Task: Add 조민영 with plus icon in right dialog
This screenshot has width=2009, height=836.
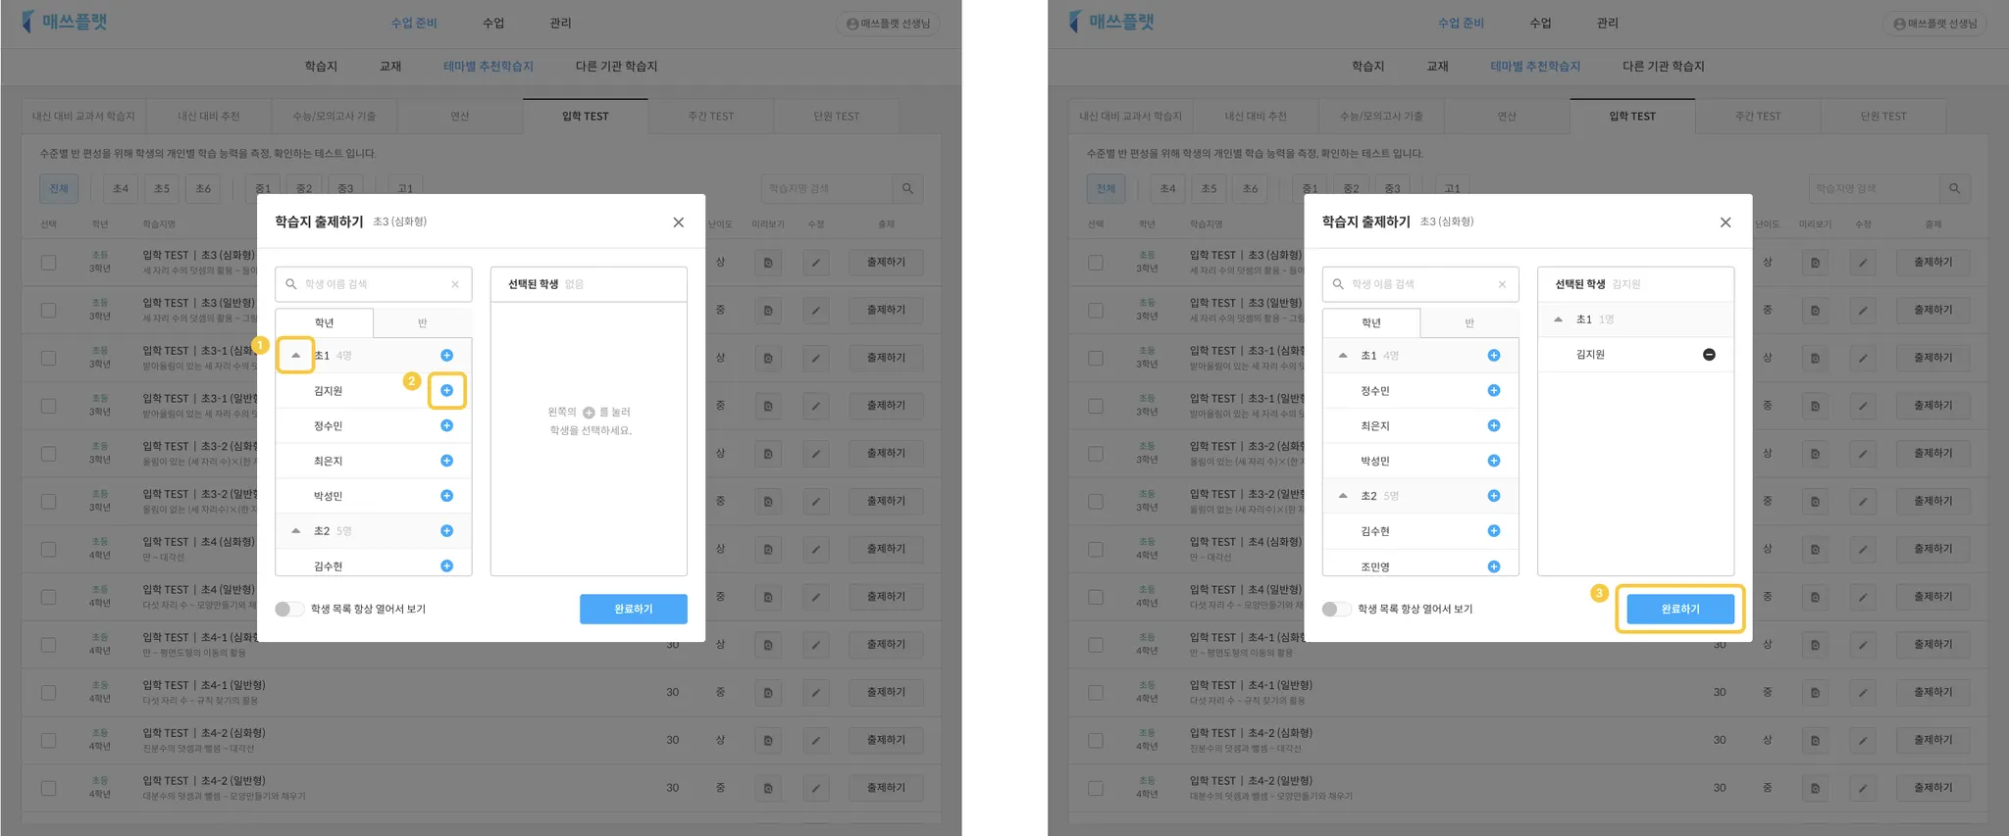Action: click(x=1493, y=566)
